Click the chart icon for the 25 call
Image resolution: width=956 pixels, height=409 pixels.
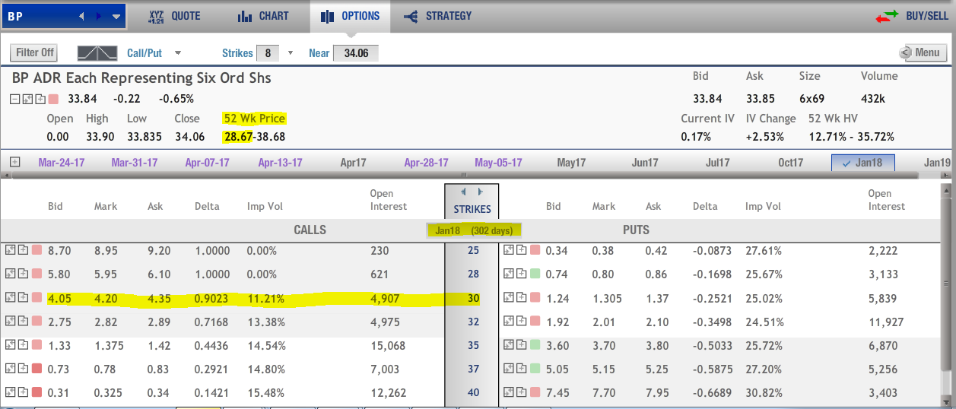pos(10,250)
